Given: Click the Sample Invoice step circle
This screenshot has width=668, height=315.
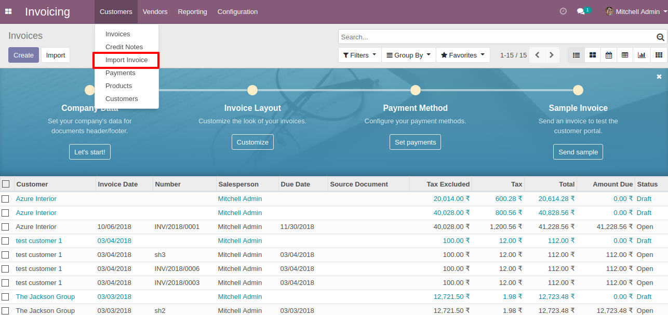Looking at the screenshot, I should (578, 90).
